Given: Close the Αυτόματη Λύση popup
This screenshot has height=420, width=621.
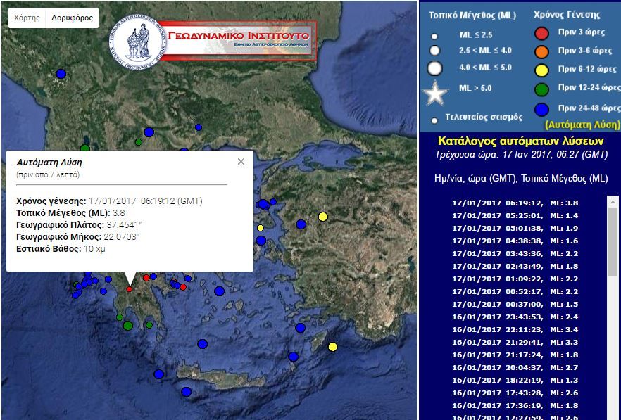Looking at the screenshot, I should click(240, 161).
